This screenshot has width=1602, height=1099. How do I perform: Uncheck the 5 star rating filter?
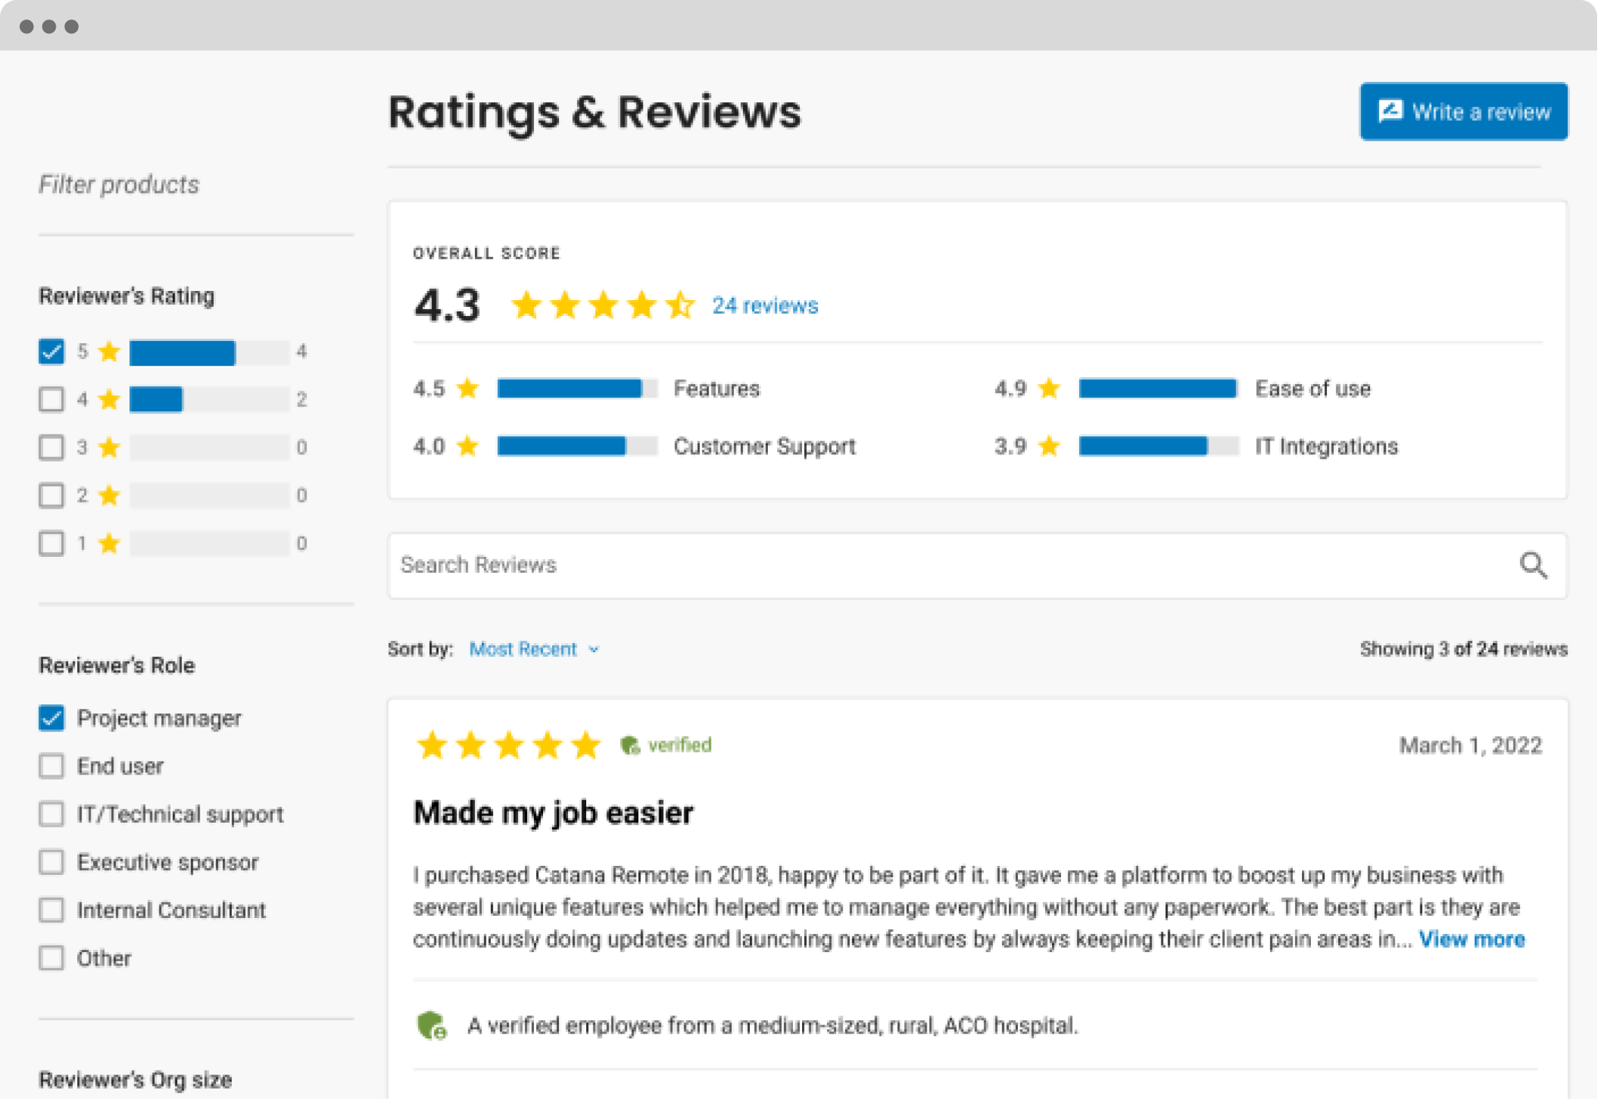click(x=52, y=351)
